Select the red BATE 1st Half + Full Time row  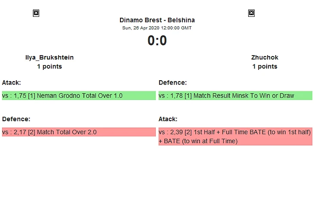[x=236, y=137]
